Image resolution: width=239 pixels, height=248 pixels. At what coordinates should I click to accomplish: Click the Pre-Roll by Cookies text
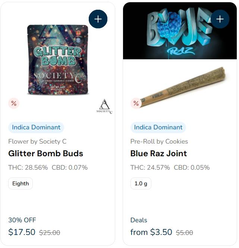coord(159,141)
